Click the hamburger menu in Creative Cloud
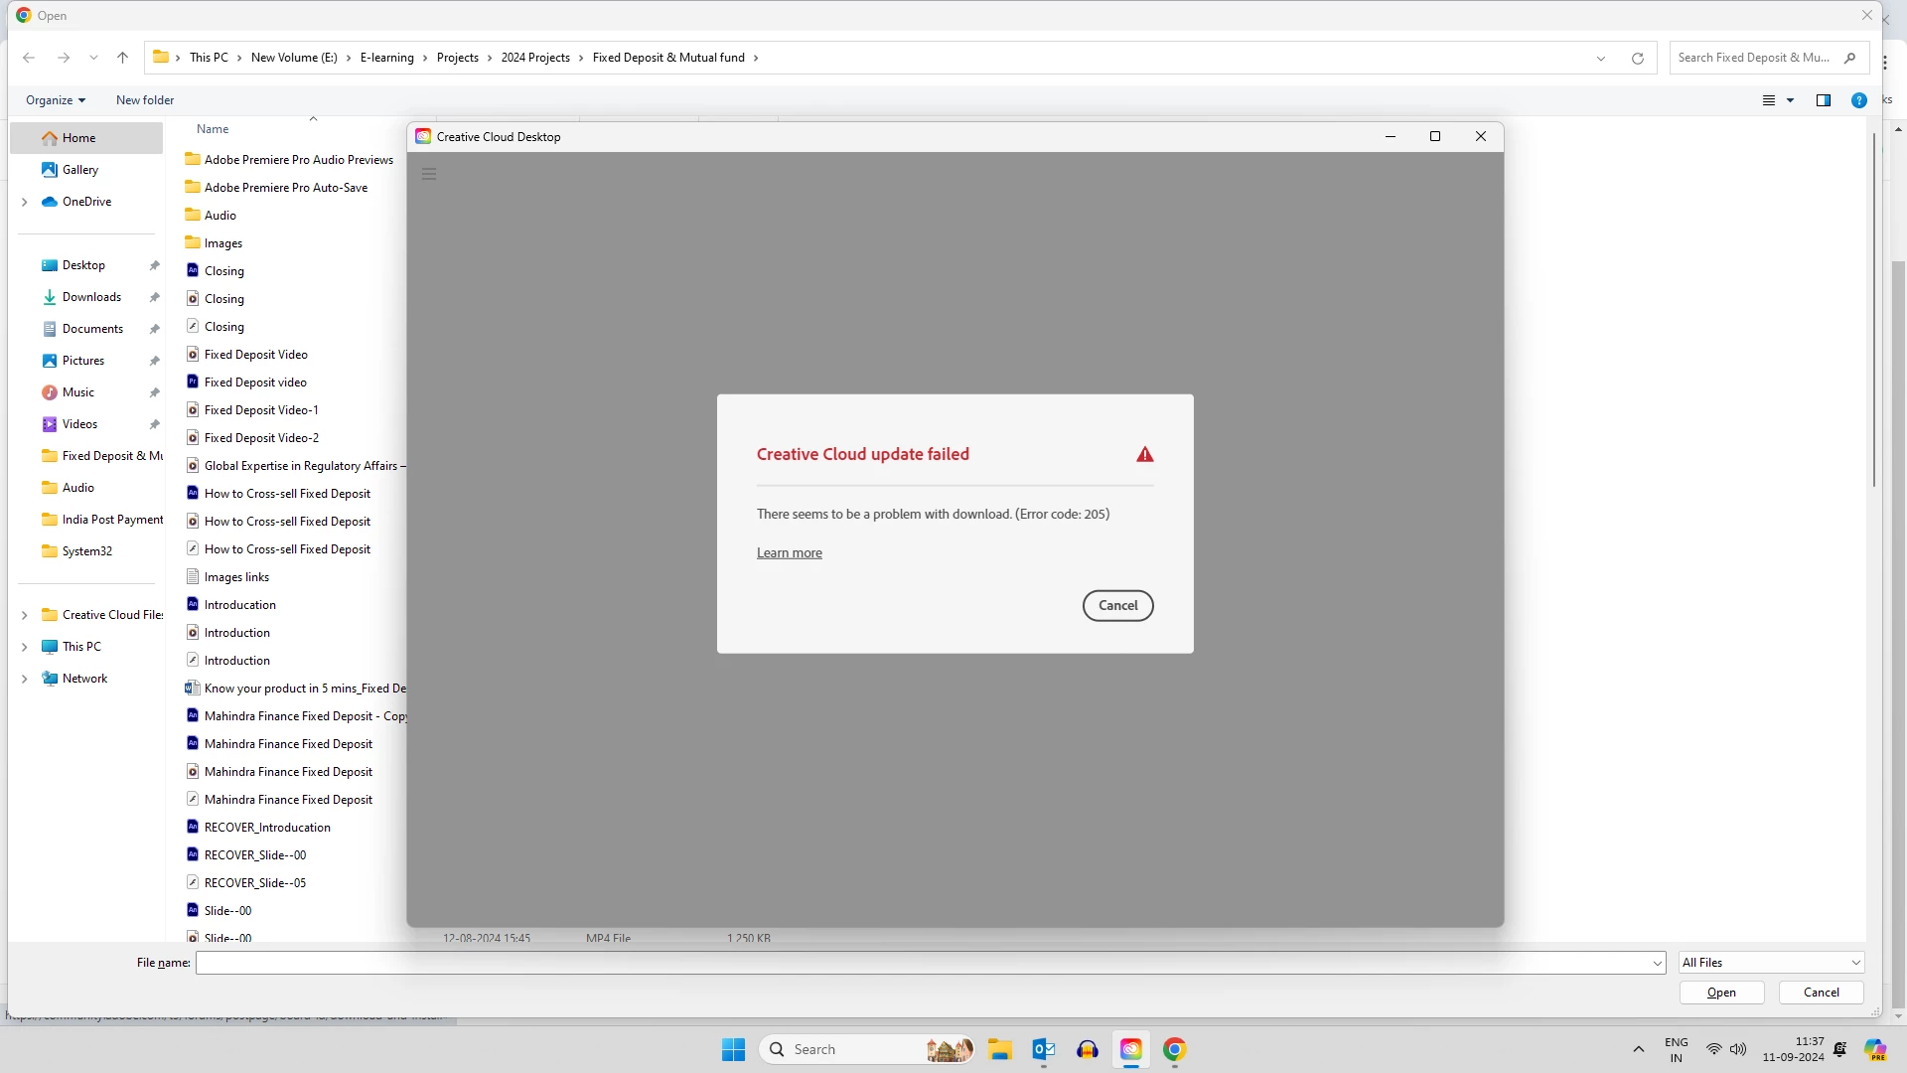This screenshot has height=1073, width=1907. click(429, 174)
